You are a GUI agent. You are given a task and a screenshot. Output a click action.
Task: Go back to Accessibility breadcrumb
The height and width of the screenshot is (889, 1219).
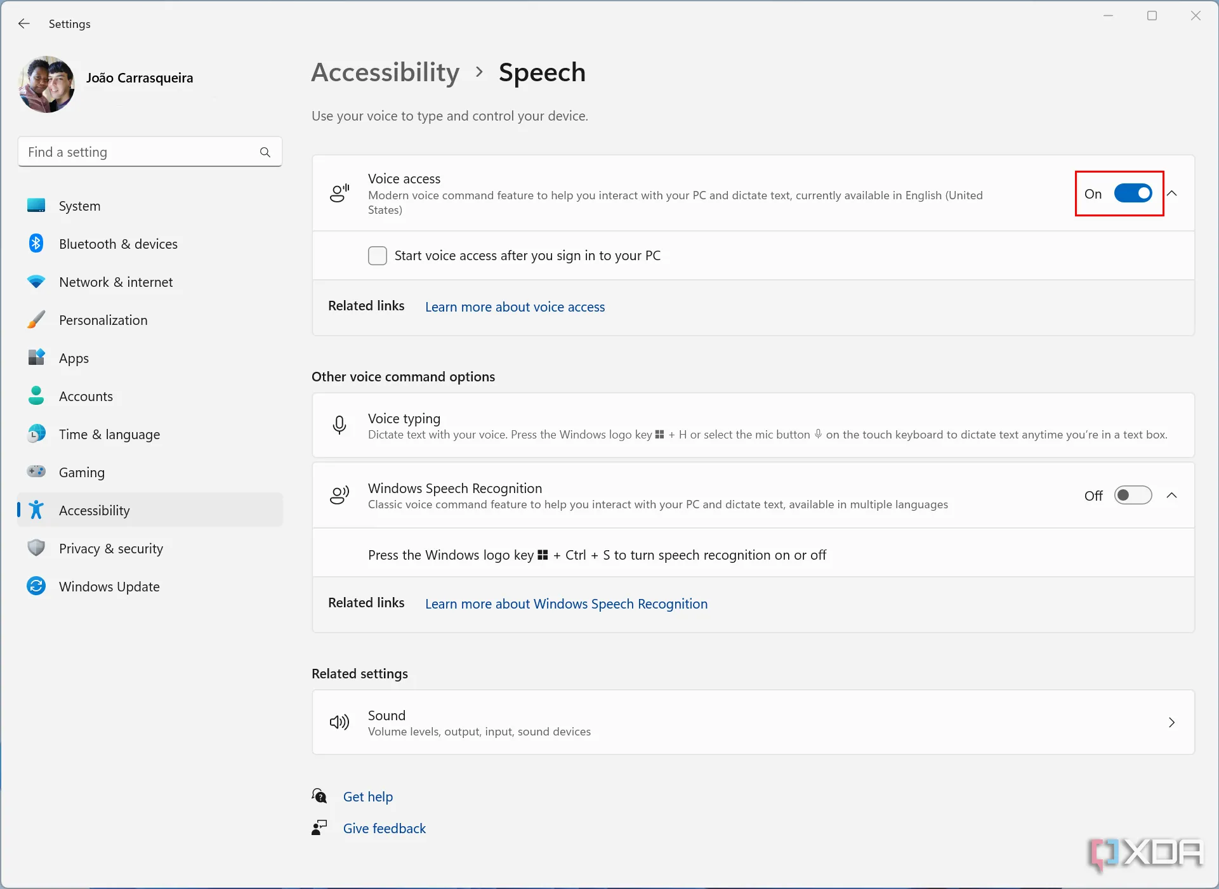click(x=386, y=72)
